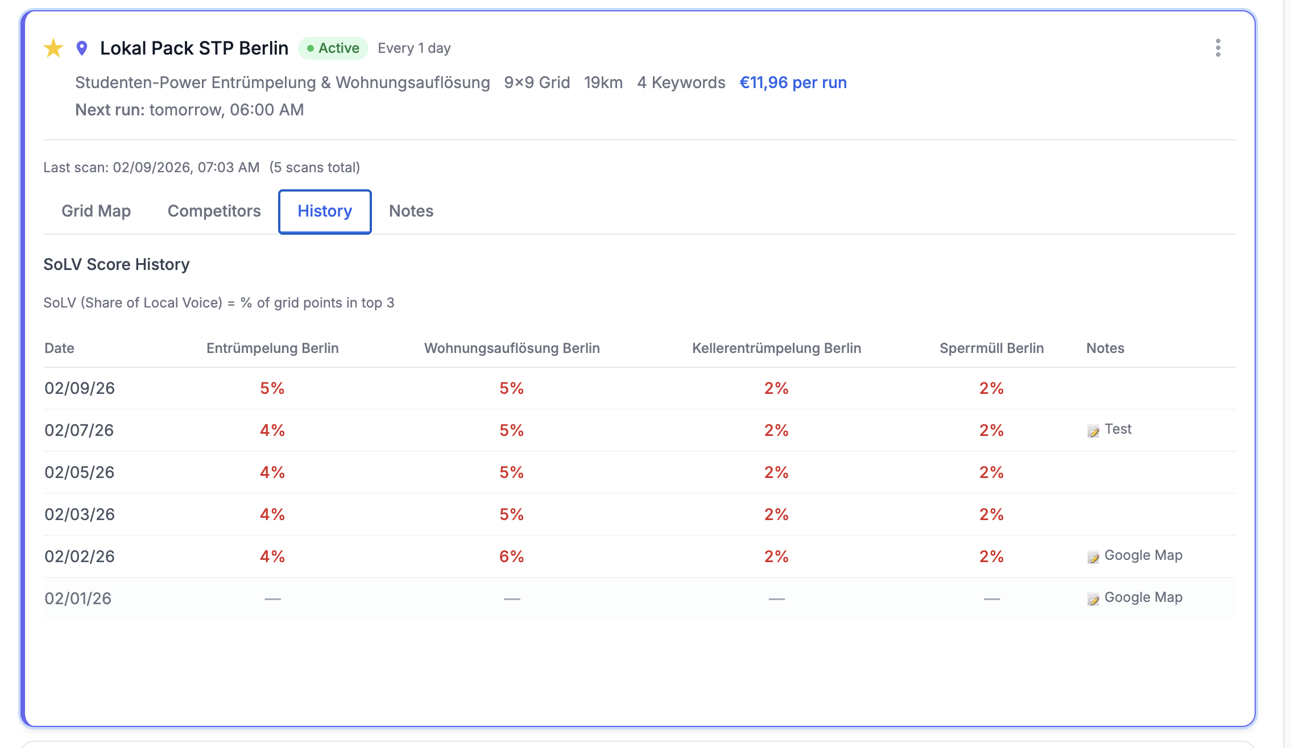Screen dimensions: 1291x748
Task: Open Google Map note on 02/02/26
Action: coord(1143,555)
